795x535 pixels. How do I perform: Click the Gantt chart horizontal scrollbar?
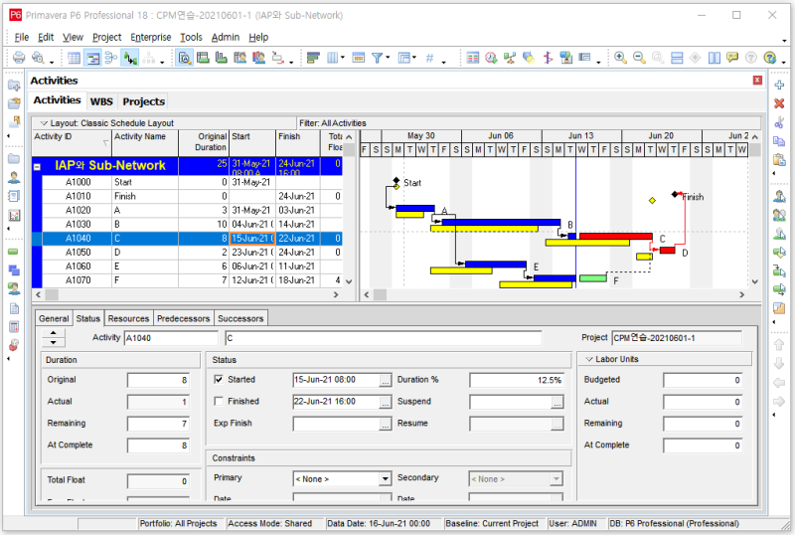(x=556, y=294)
